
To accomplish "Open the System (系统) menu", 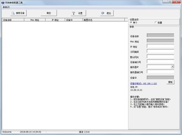I will (x=6, y=7).
